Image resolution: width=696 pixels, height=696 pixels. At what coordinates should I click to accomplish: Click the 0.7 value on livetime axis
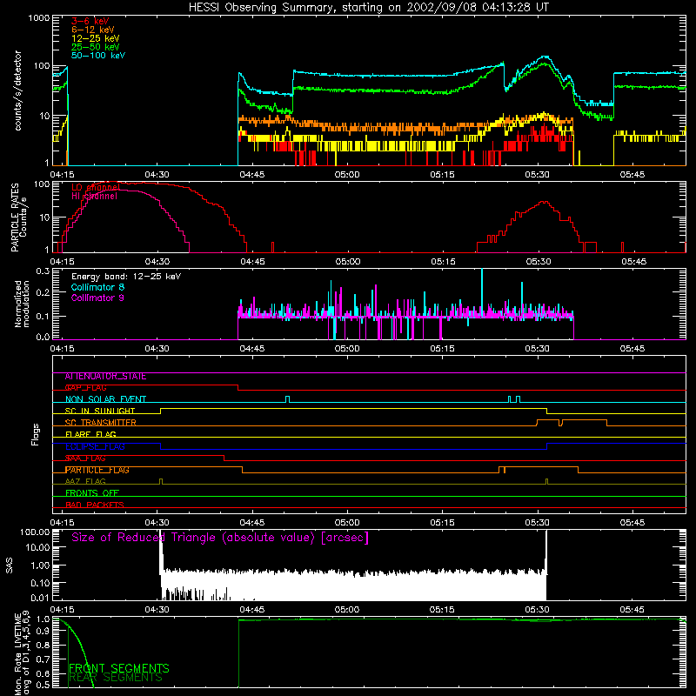point(43,659)
